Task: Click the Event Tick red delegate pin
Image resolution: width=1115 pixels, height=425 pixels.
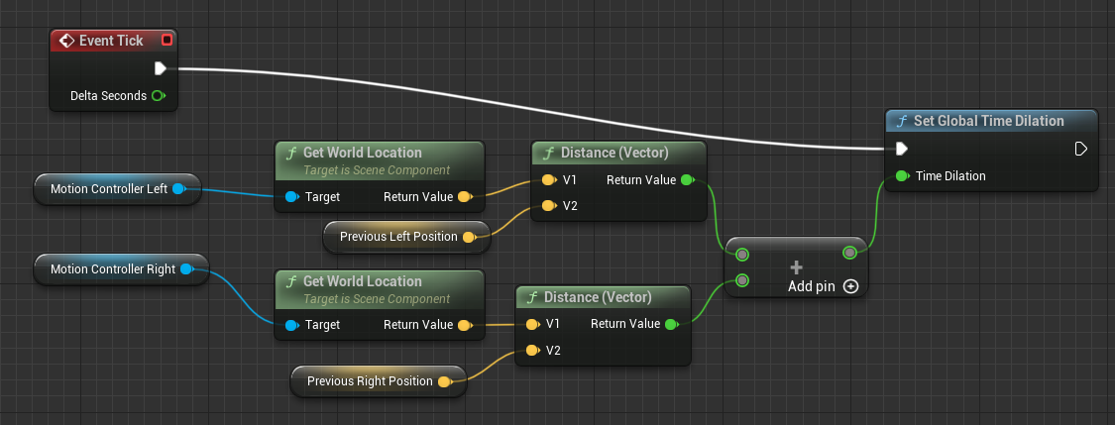Action: pos(167,41)
